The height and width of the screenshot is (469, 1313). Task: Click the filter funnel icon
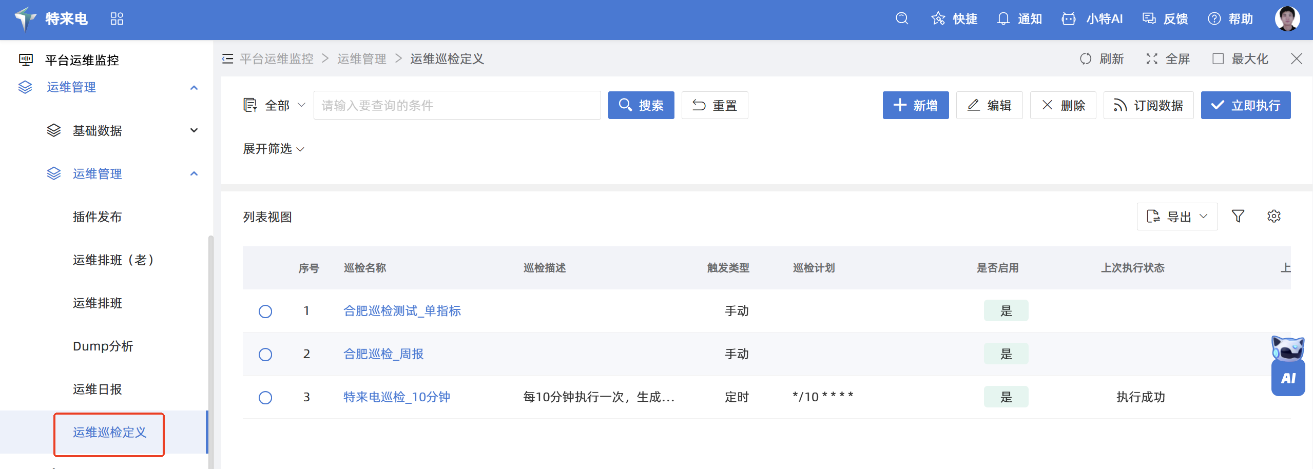(x=1238, y=217)
